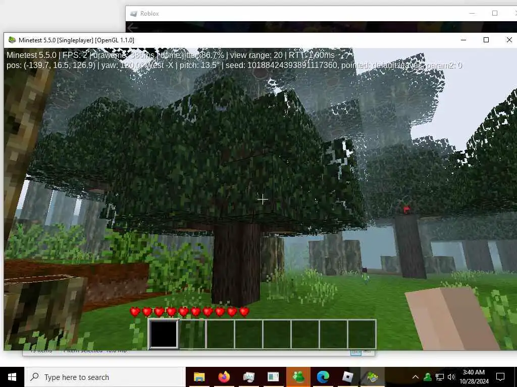
Task: Switch to the green people app on taskbar
Action: [x=298, y=377]
